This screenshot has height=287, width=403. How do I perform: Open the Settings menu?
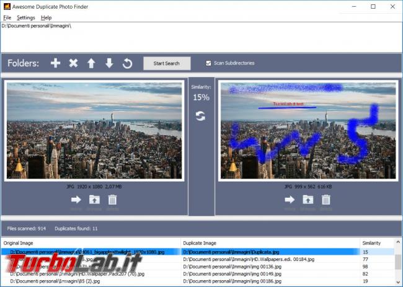point(25,17)
